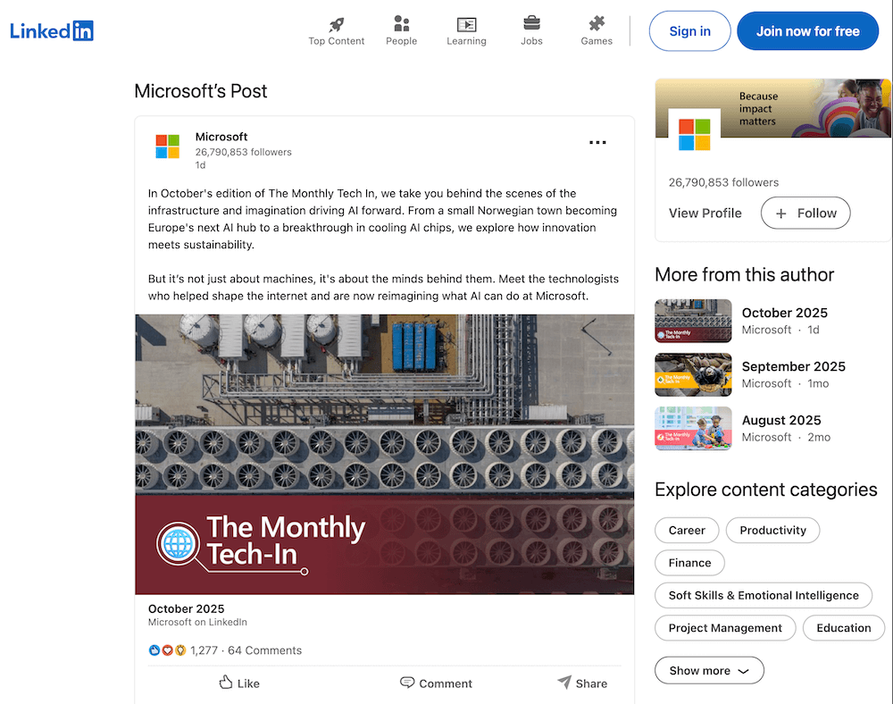View Microsoft's profile

coord(705,213)
